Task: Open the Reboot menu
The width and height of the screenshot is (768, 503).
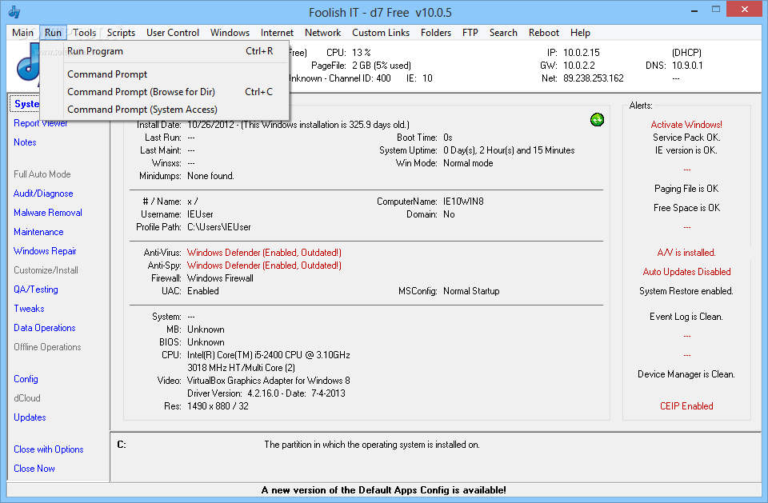Action: (x=544, y=32)
